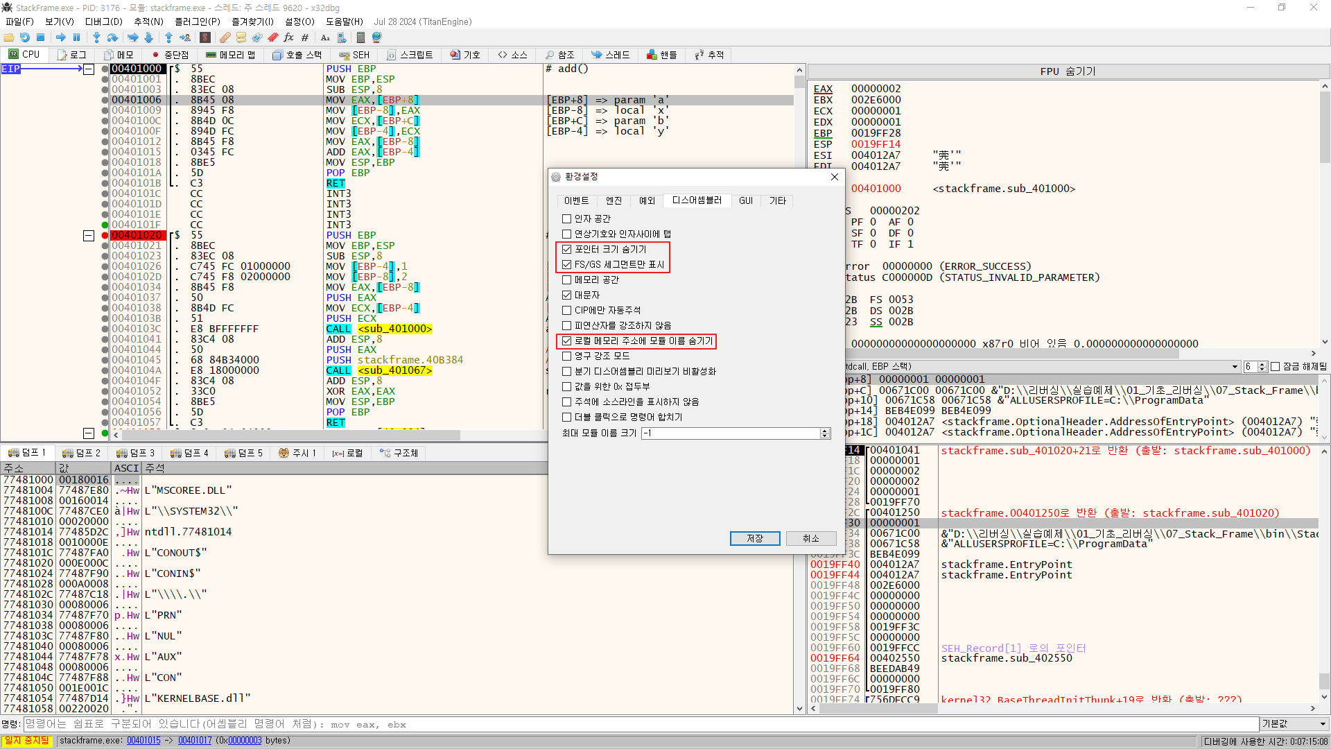Click the stop debugging square icon

[x=40, y=37]
